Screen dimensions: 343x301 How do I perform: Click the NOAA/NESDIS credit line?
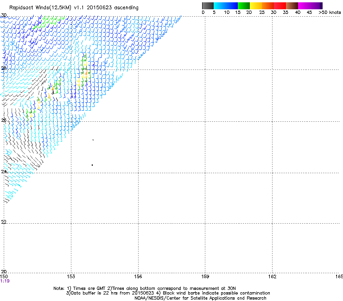[200, 298]
